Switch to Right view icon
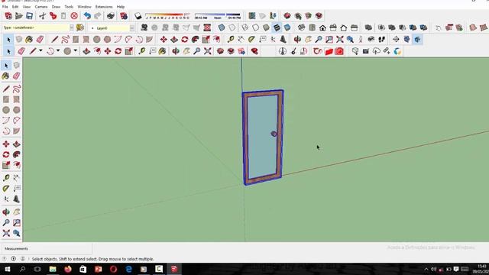Screen dimensions: 489x275 [x=333, y=27]
